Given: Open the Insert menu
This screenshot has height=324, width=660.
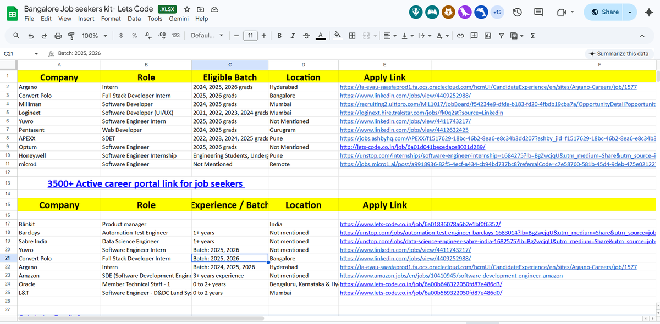Looking at the screenshot, I should click(86, 18).
